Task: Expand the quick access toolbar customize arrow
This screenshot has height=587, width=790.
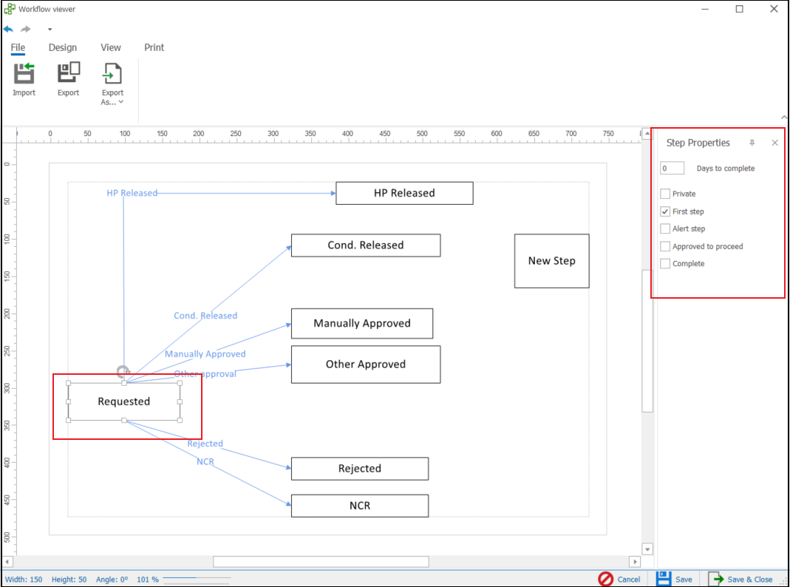Action: click(x=50, y=30)
